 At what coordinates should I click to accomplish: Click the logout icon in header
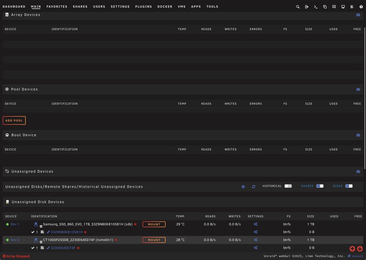[x=307, y=7]
